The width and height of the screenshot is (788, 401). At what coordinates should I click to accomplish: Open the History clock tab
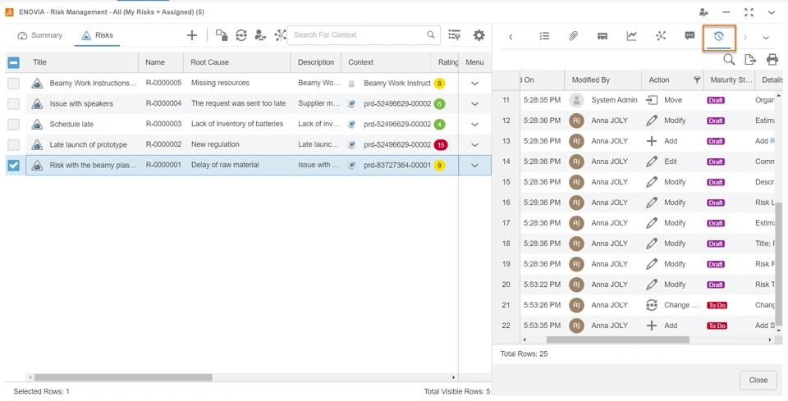(x=719, y=36)
